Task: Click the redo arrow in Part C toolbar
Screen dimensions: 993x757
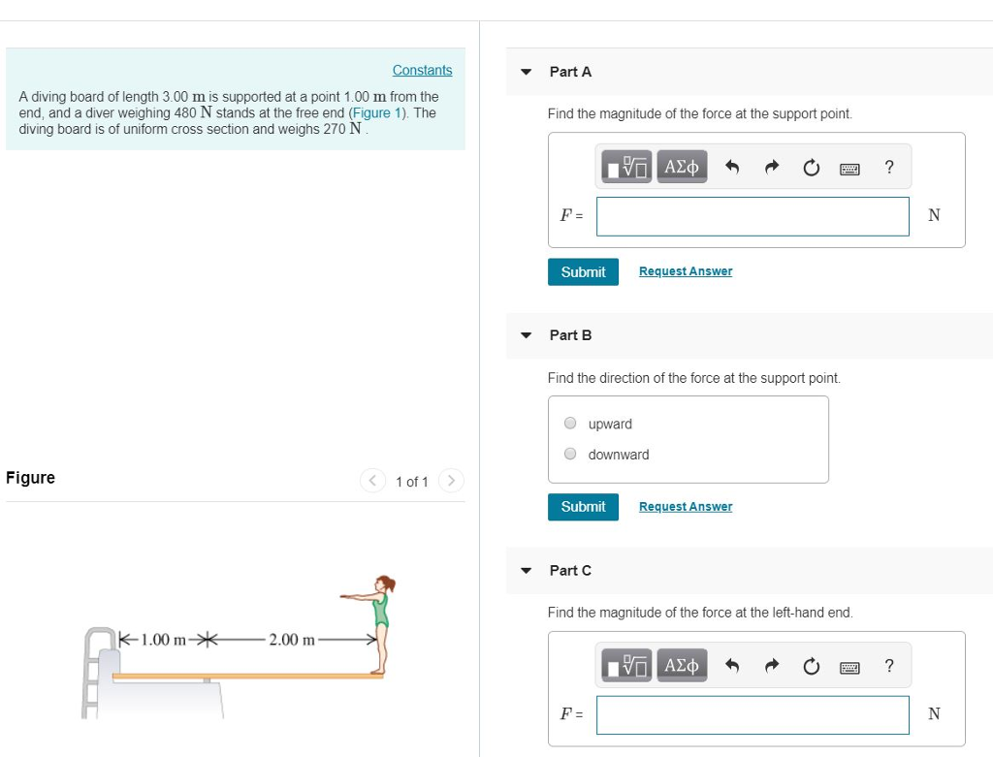Action: coord(770,665)
